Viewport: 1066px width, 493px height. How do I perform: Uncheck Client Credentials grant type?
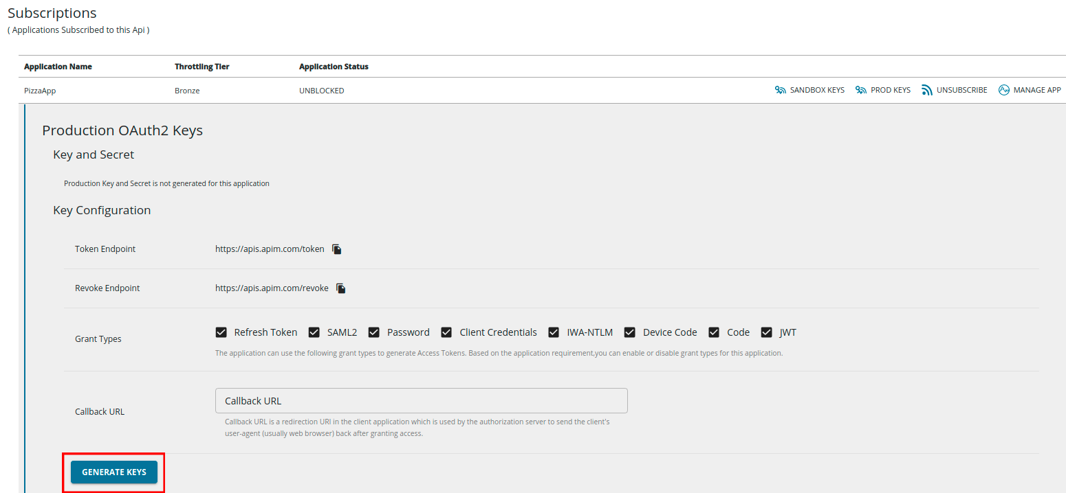pyautogui.click(x=446, y=332)
